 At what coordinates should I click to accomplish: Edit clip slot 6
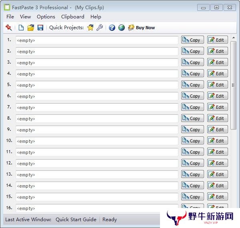[x=218, y=96]
